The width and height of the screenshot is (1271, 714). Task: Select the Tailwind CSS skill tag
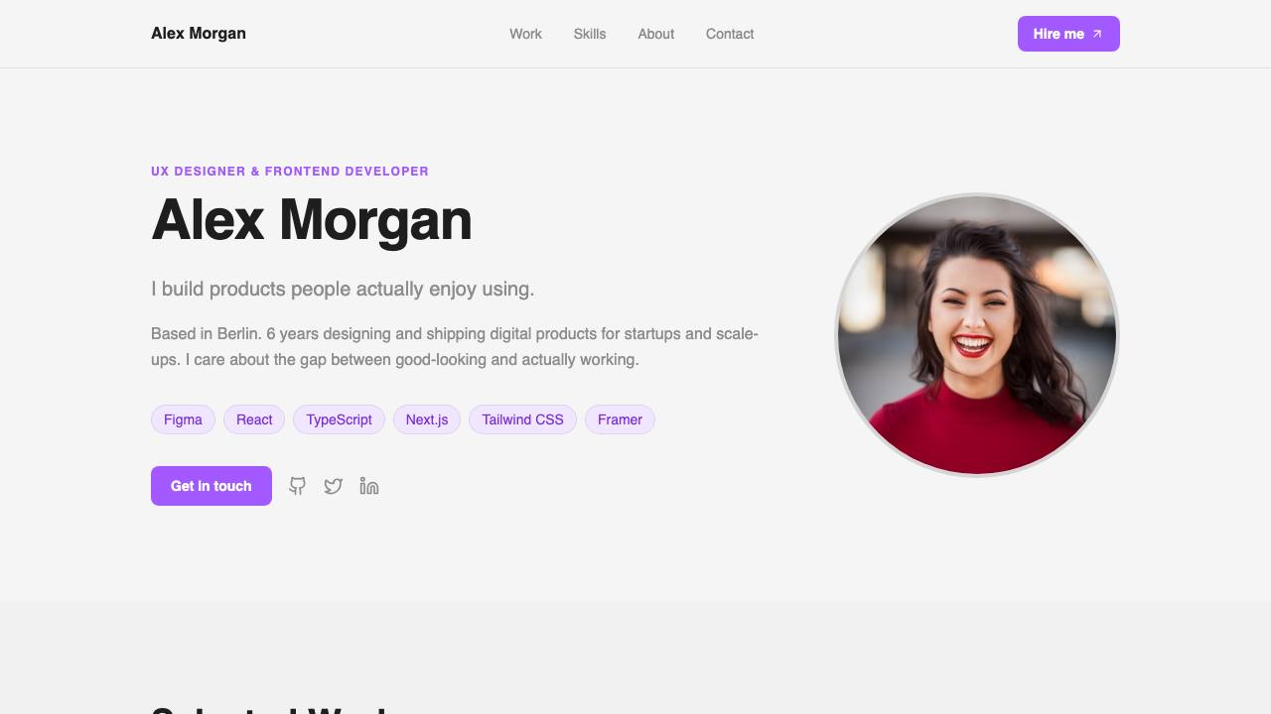522,419
